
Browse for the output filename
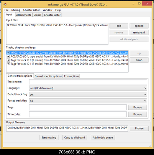pos(139,129)
